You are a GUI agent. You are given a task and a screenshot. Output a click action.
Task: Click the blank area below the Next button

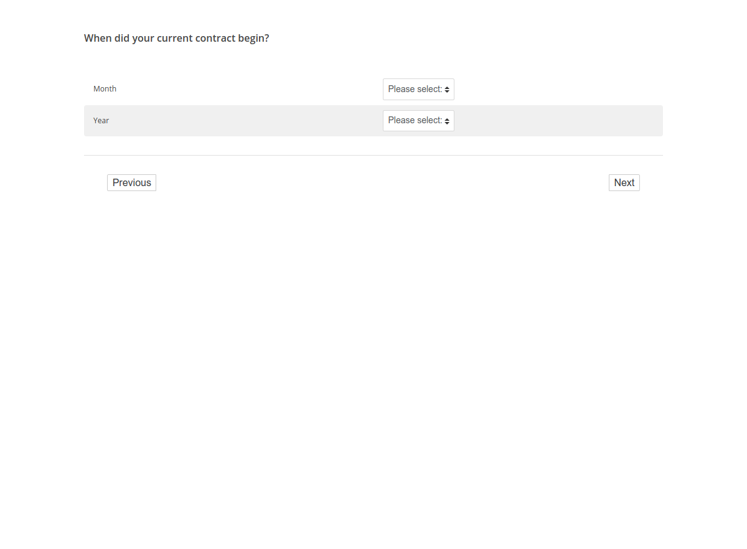[x=624, y=249]
